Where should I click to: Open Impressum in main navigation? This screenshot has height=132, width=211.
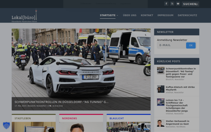(165, 15)
